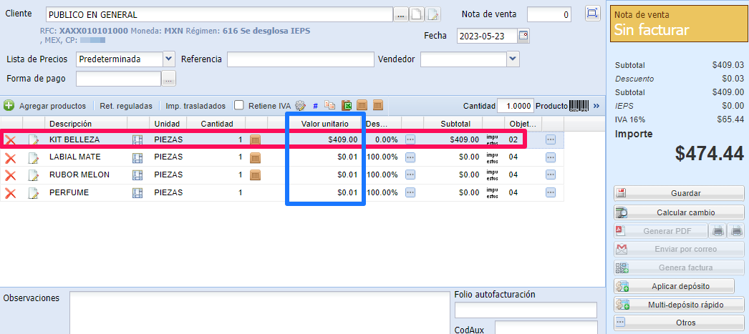Click the box icon in RUBOR MELON row
This screenshot has height=334, width=749.
tap(255, 175)
